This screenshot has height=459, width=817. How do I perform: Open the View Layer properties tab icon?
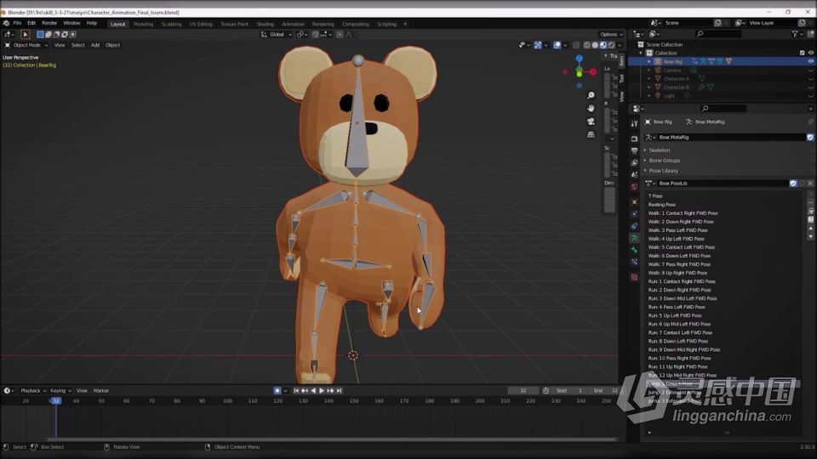click(634, 163)
